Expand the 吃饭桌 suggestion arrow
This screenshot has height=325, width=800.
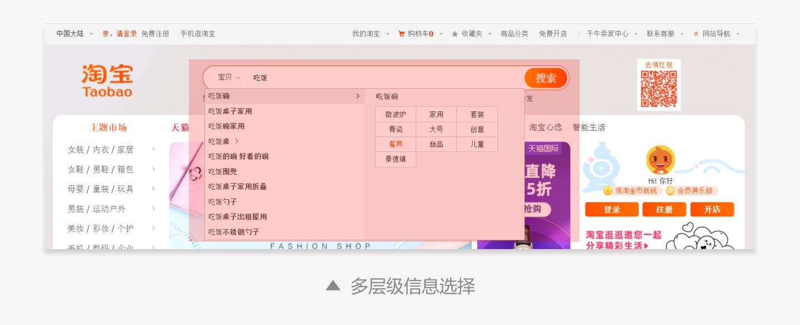click(x=237, y=141)
